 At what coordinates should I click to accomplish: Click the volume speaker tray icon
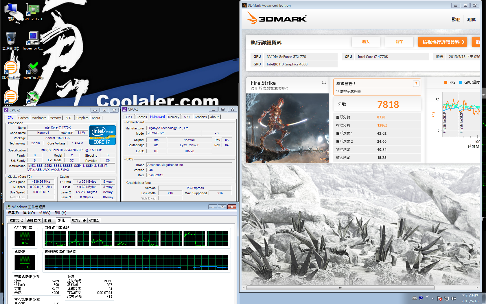pos(453,298)
